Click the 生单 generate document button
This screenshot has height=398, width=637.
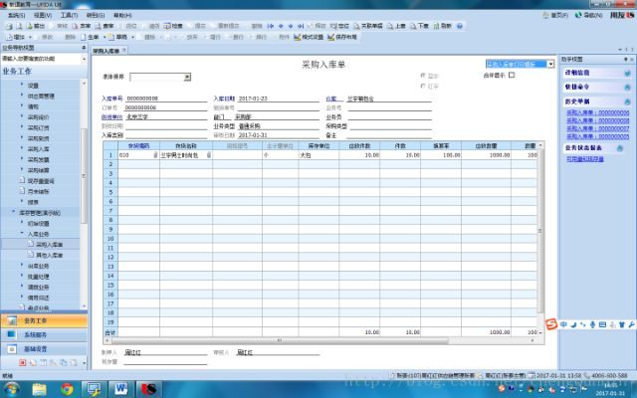(x=90, y=37)
